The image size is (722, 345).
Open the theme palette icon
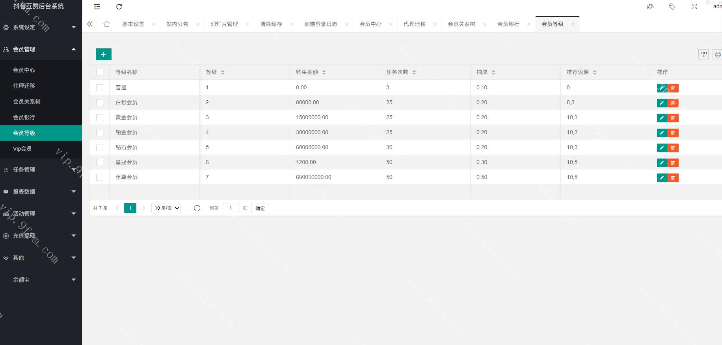pyautogui.click(x=650, y=7)
